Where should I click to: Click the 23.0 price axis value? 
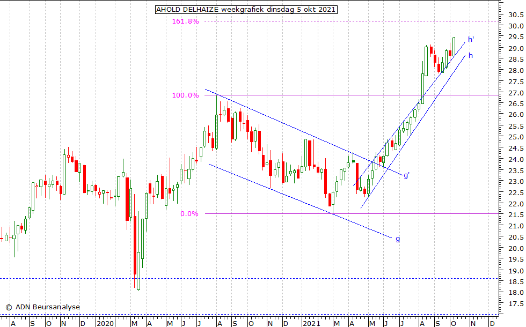coord(516,181)
